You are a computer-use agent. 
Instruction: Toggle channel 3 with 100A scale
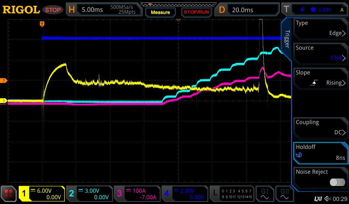136,194
